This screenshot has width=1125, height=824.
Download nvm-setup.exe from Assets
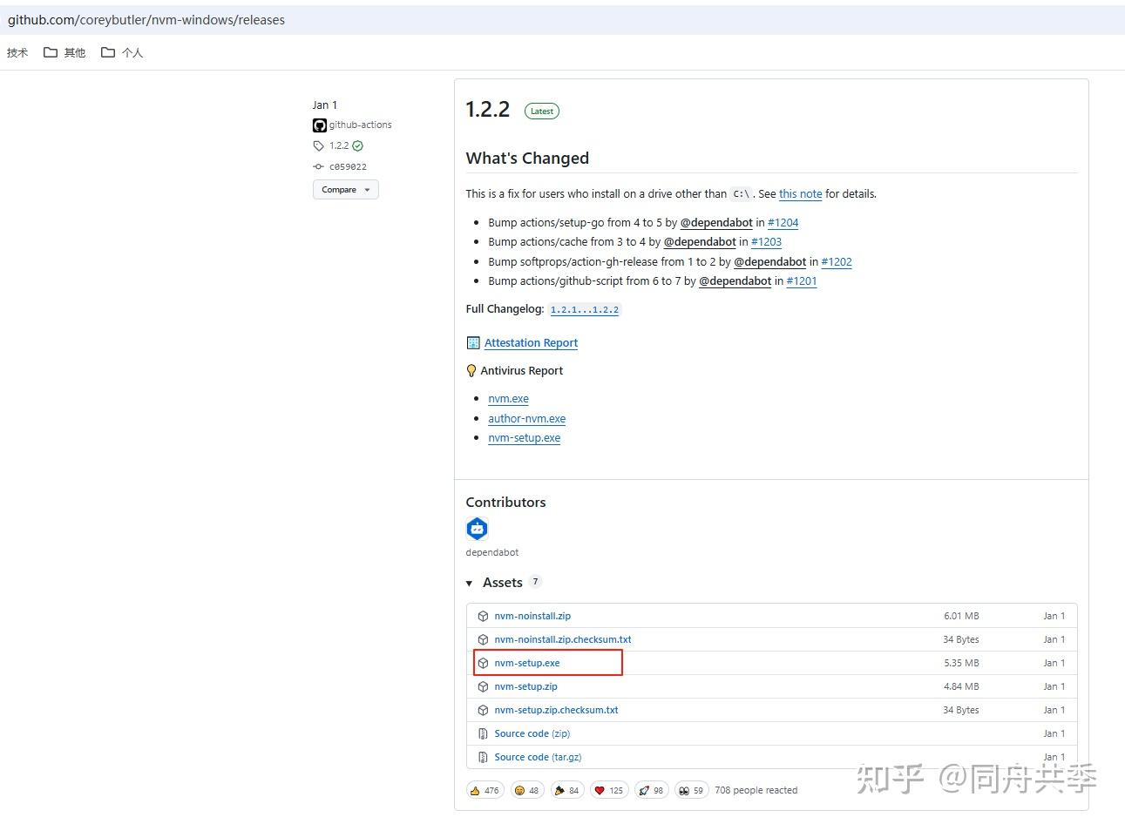point(526,662)
